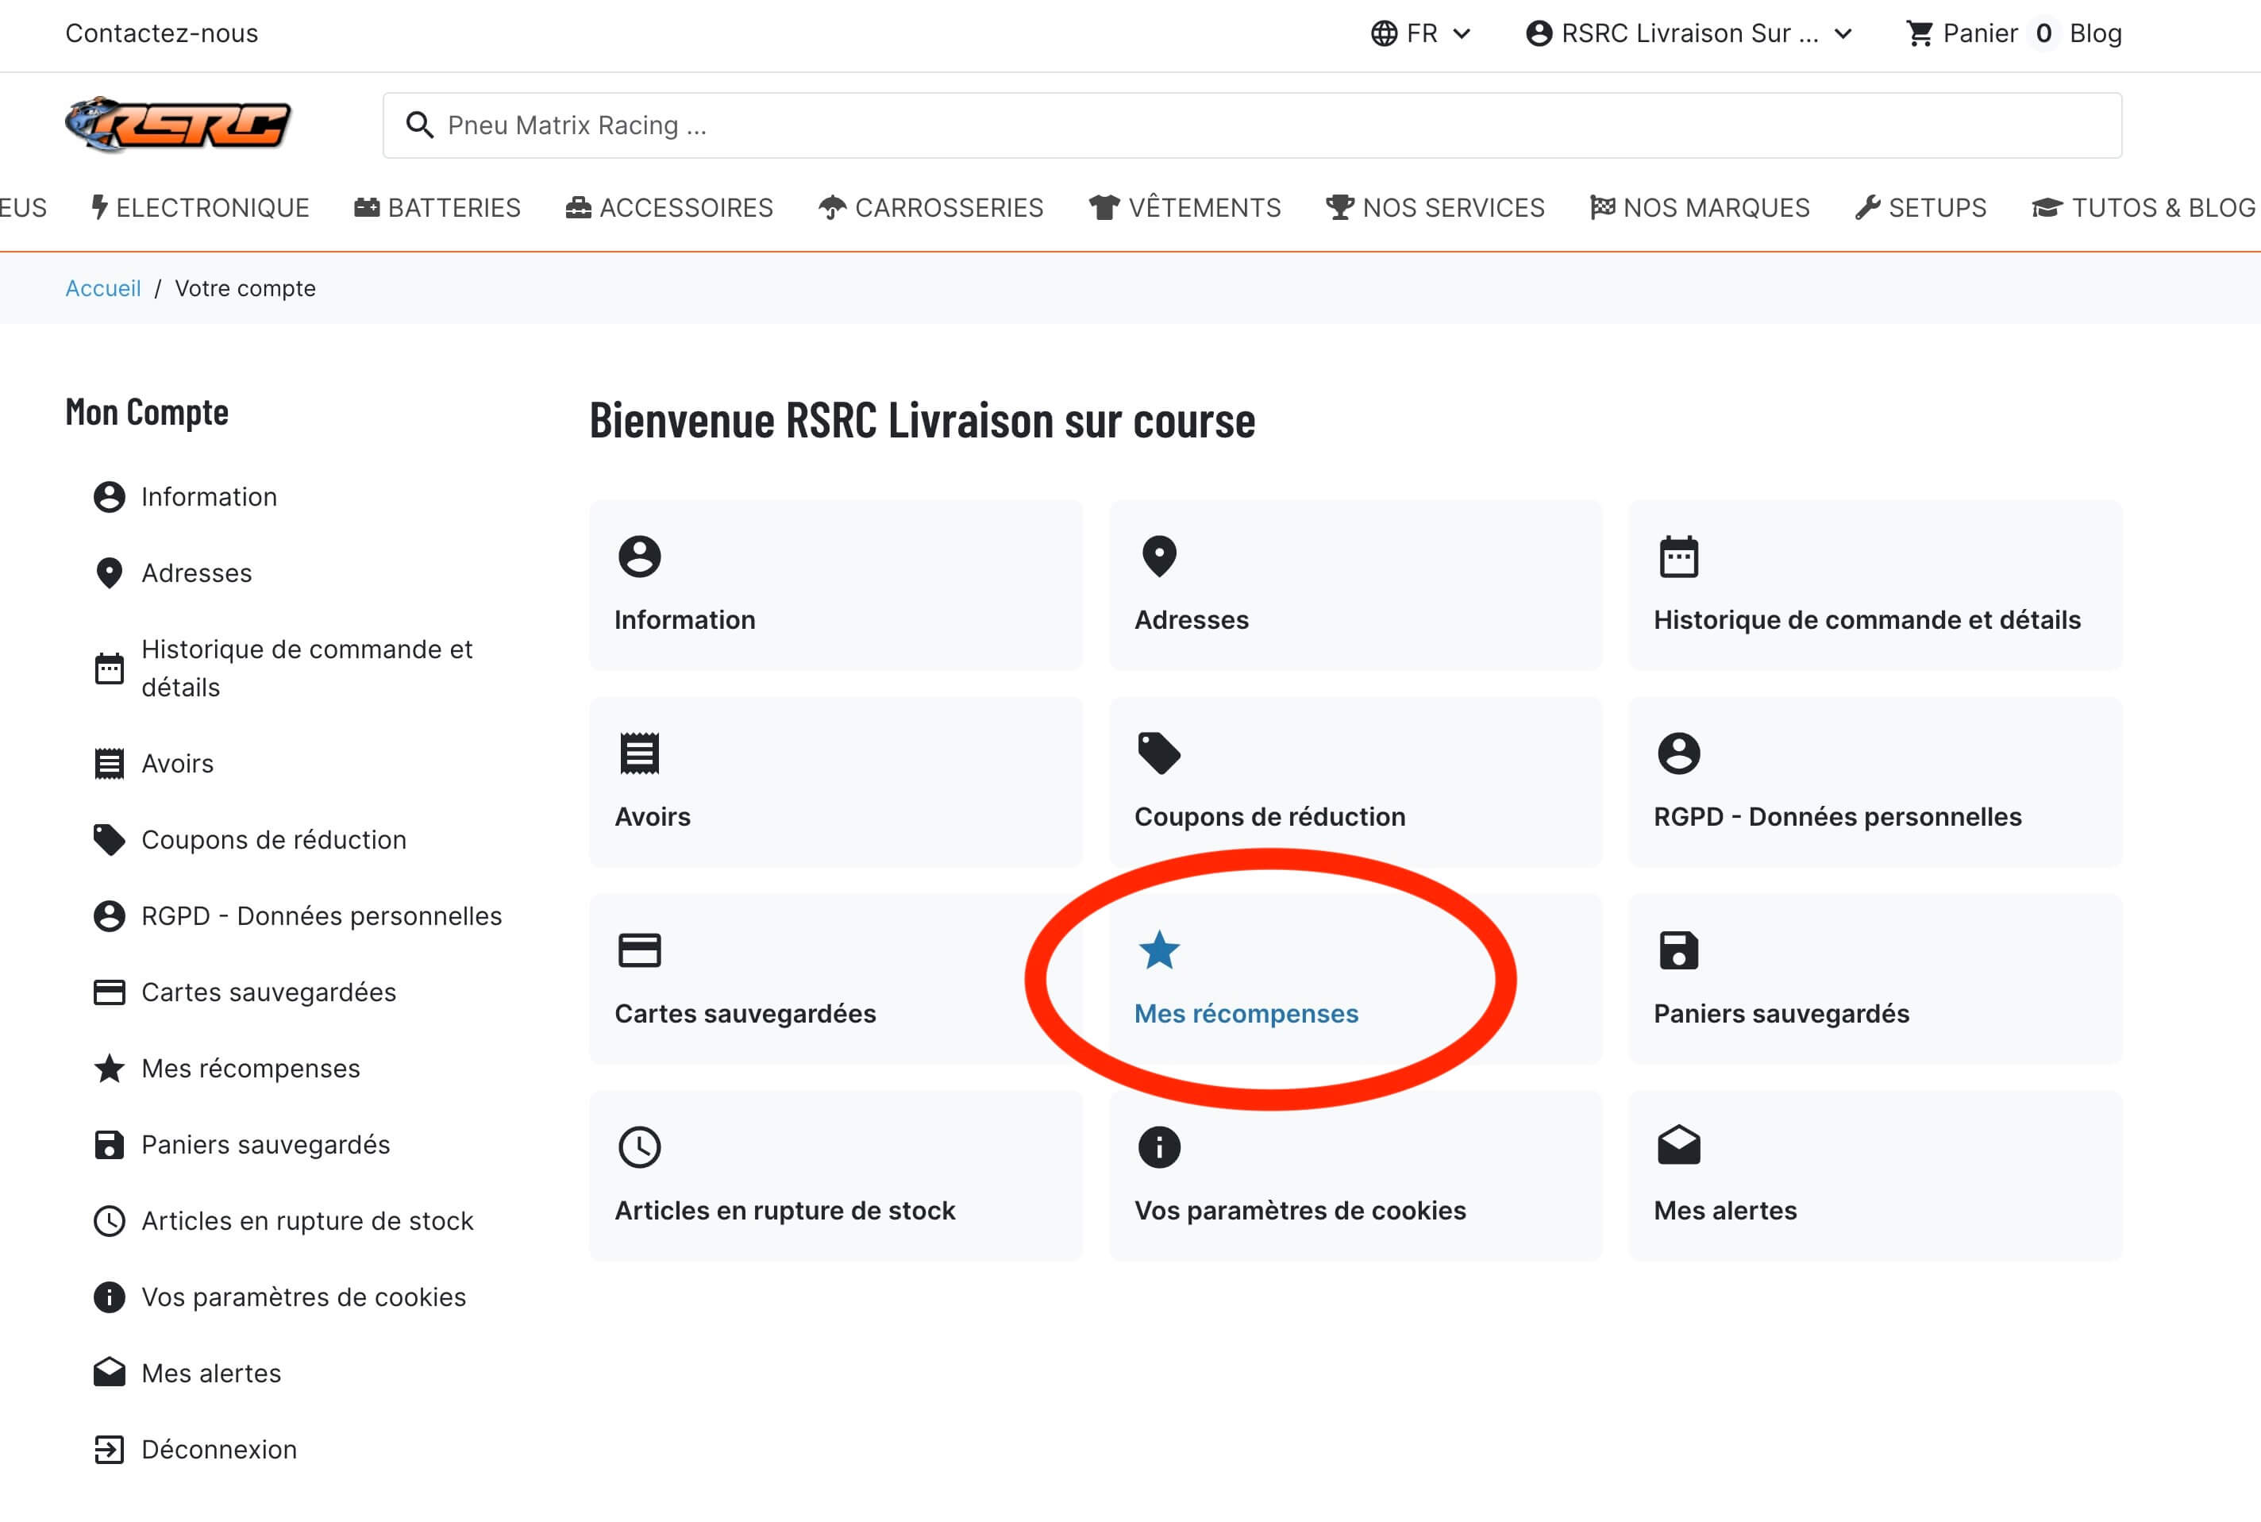Click Déconnexion logout icon
This screenshot has width=2261, height=1522.
pos(110,1449)
